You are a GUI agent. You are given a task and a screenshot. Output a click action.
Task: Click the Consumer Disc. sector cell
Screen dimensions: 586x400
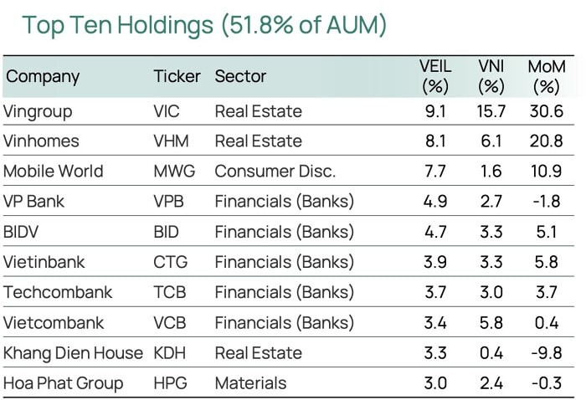coord(275,172)
